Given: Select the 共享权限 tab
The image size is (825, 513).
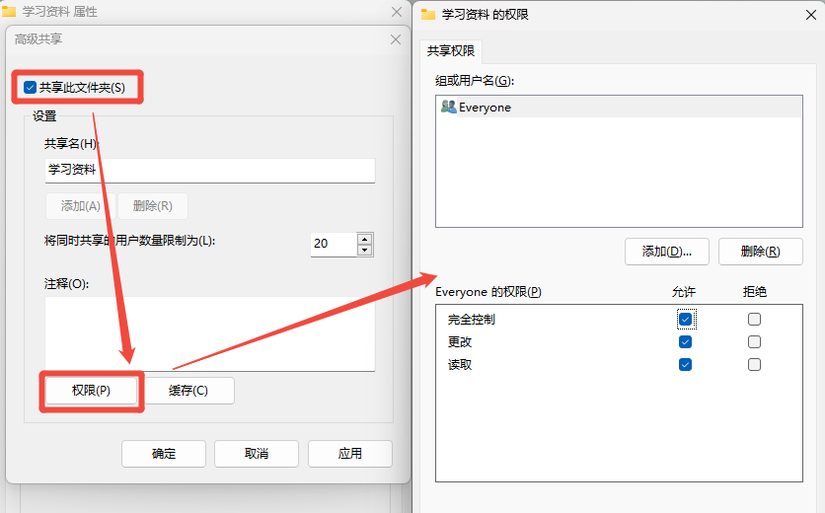Looking at the screenshot, I should (x=451, y=51).
